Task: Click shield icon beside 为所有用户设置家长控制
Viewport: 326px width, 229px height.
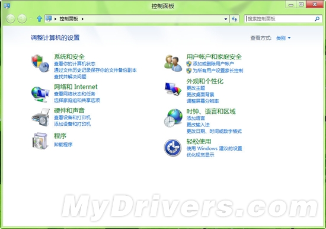Action: coord(188,71)
